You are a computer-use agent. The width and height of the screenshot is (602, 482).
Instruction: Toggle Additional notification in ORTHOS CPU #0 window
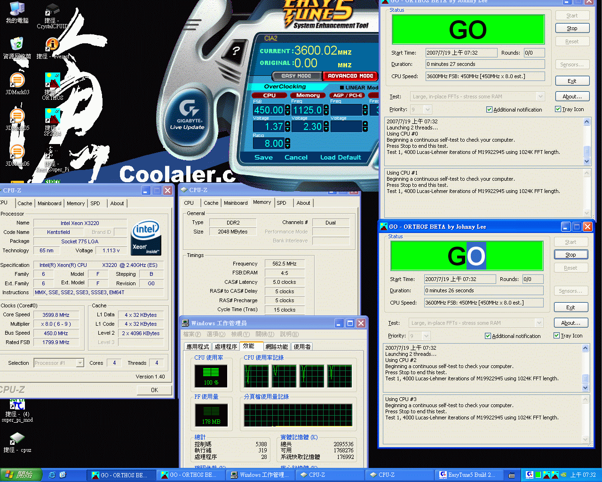(x=514, y=110)
